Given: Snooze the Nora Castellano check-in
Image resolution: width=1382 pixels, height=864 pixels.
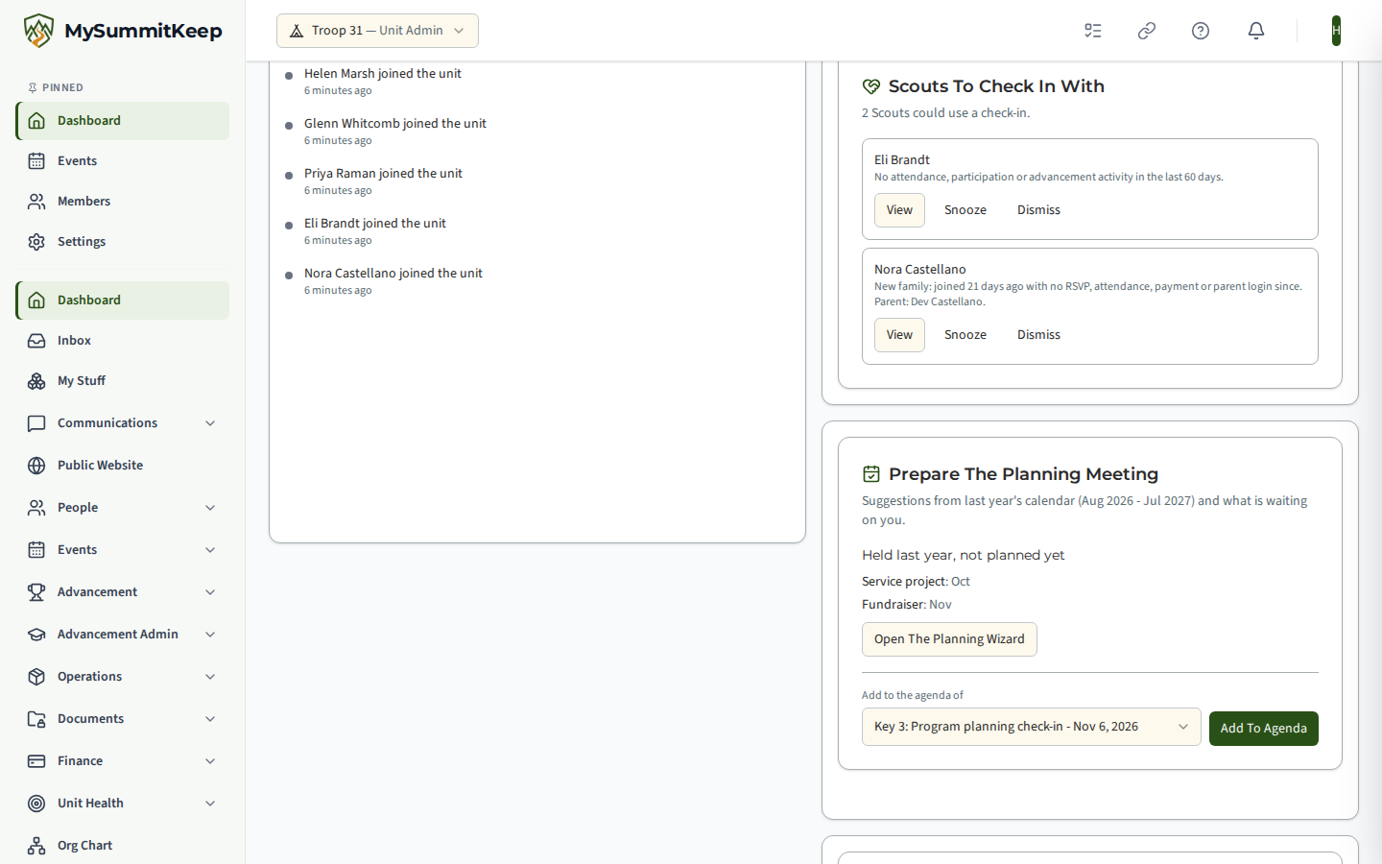Looking at the screenshot, I should 965,335.
